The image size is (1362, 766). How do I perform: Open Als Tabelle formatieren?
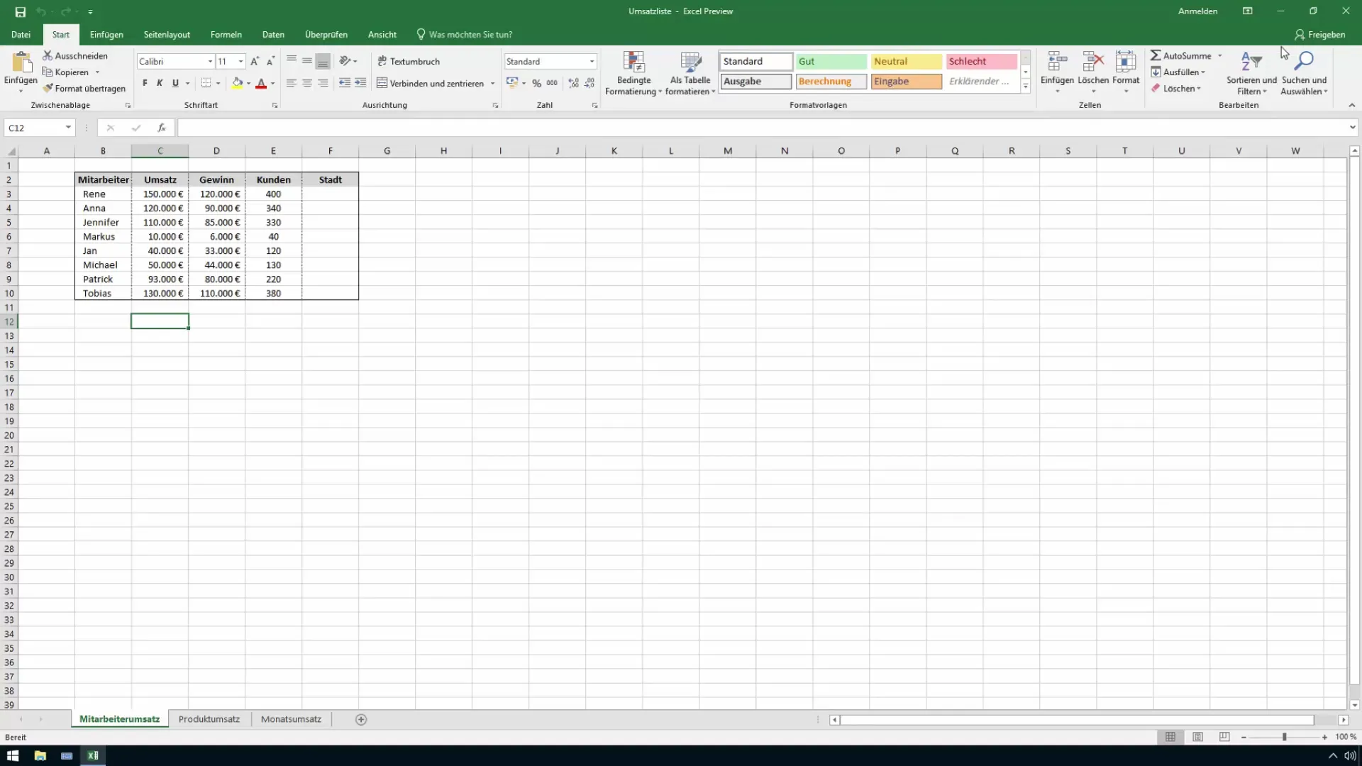pyautogui.click(x=690, y=73)
